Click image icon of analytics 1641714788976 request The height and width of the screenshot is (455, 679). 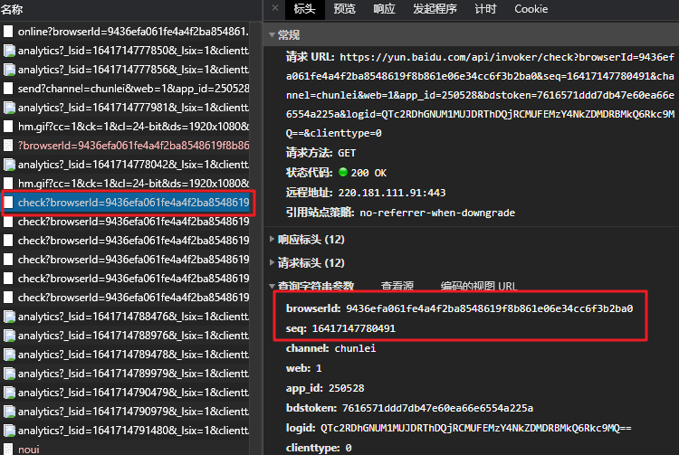coord(9,337)
